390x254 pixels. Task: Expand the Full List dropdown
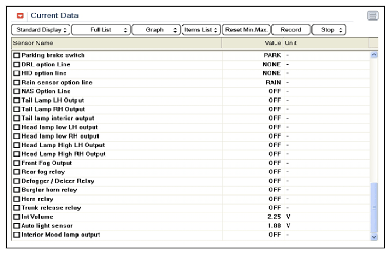click(101, 30)
